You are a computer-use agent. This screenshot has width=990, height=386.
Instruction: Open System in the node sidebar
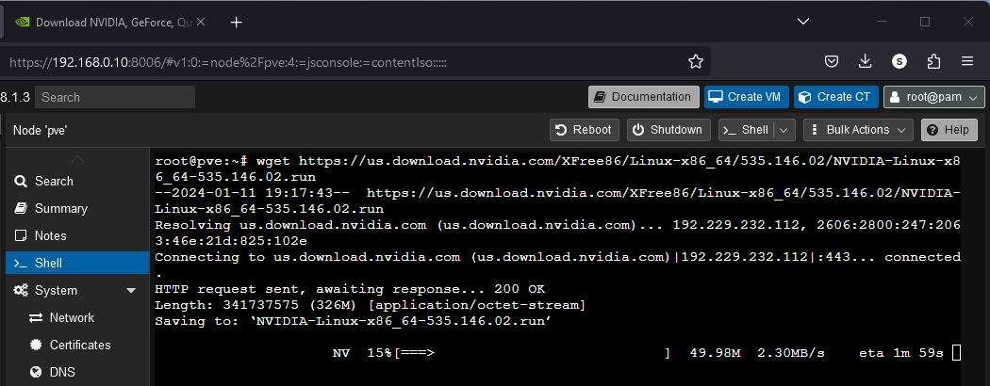point(77,290)
